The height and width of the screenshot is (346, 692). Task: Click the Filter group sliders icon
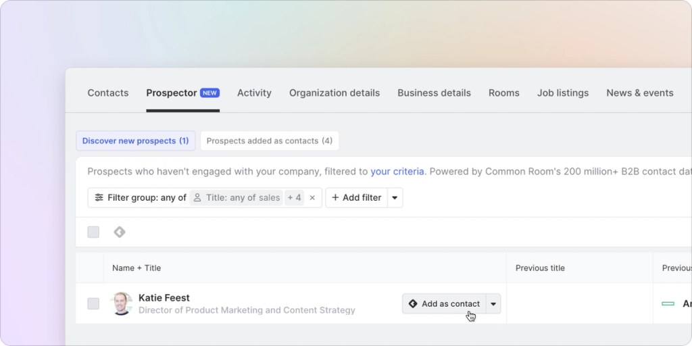[x=99, y=198]
